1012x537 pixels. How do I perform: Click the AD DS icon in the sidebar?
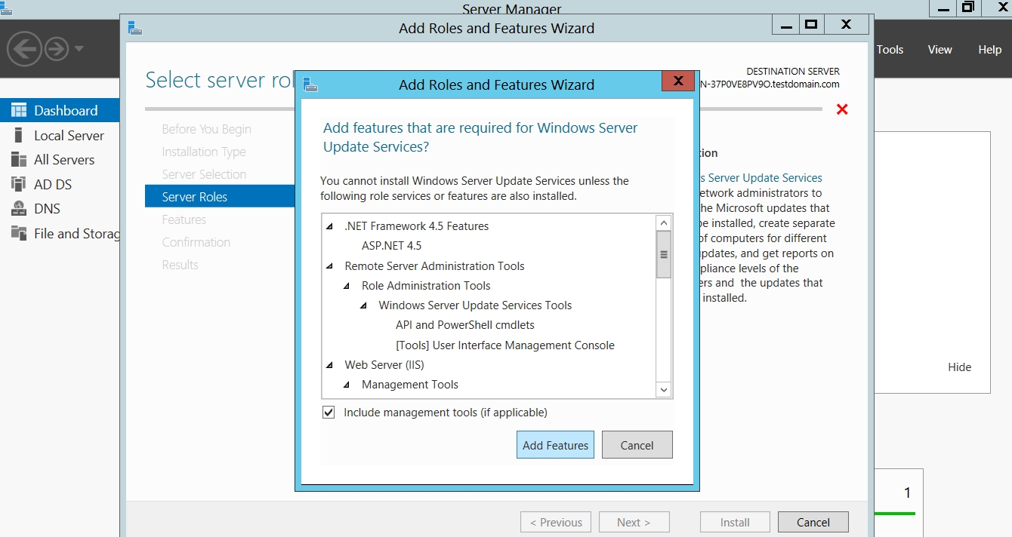19,184
